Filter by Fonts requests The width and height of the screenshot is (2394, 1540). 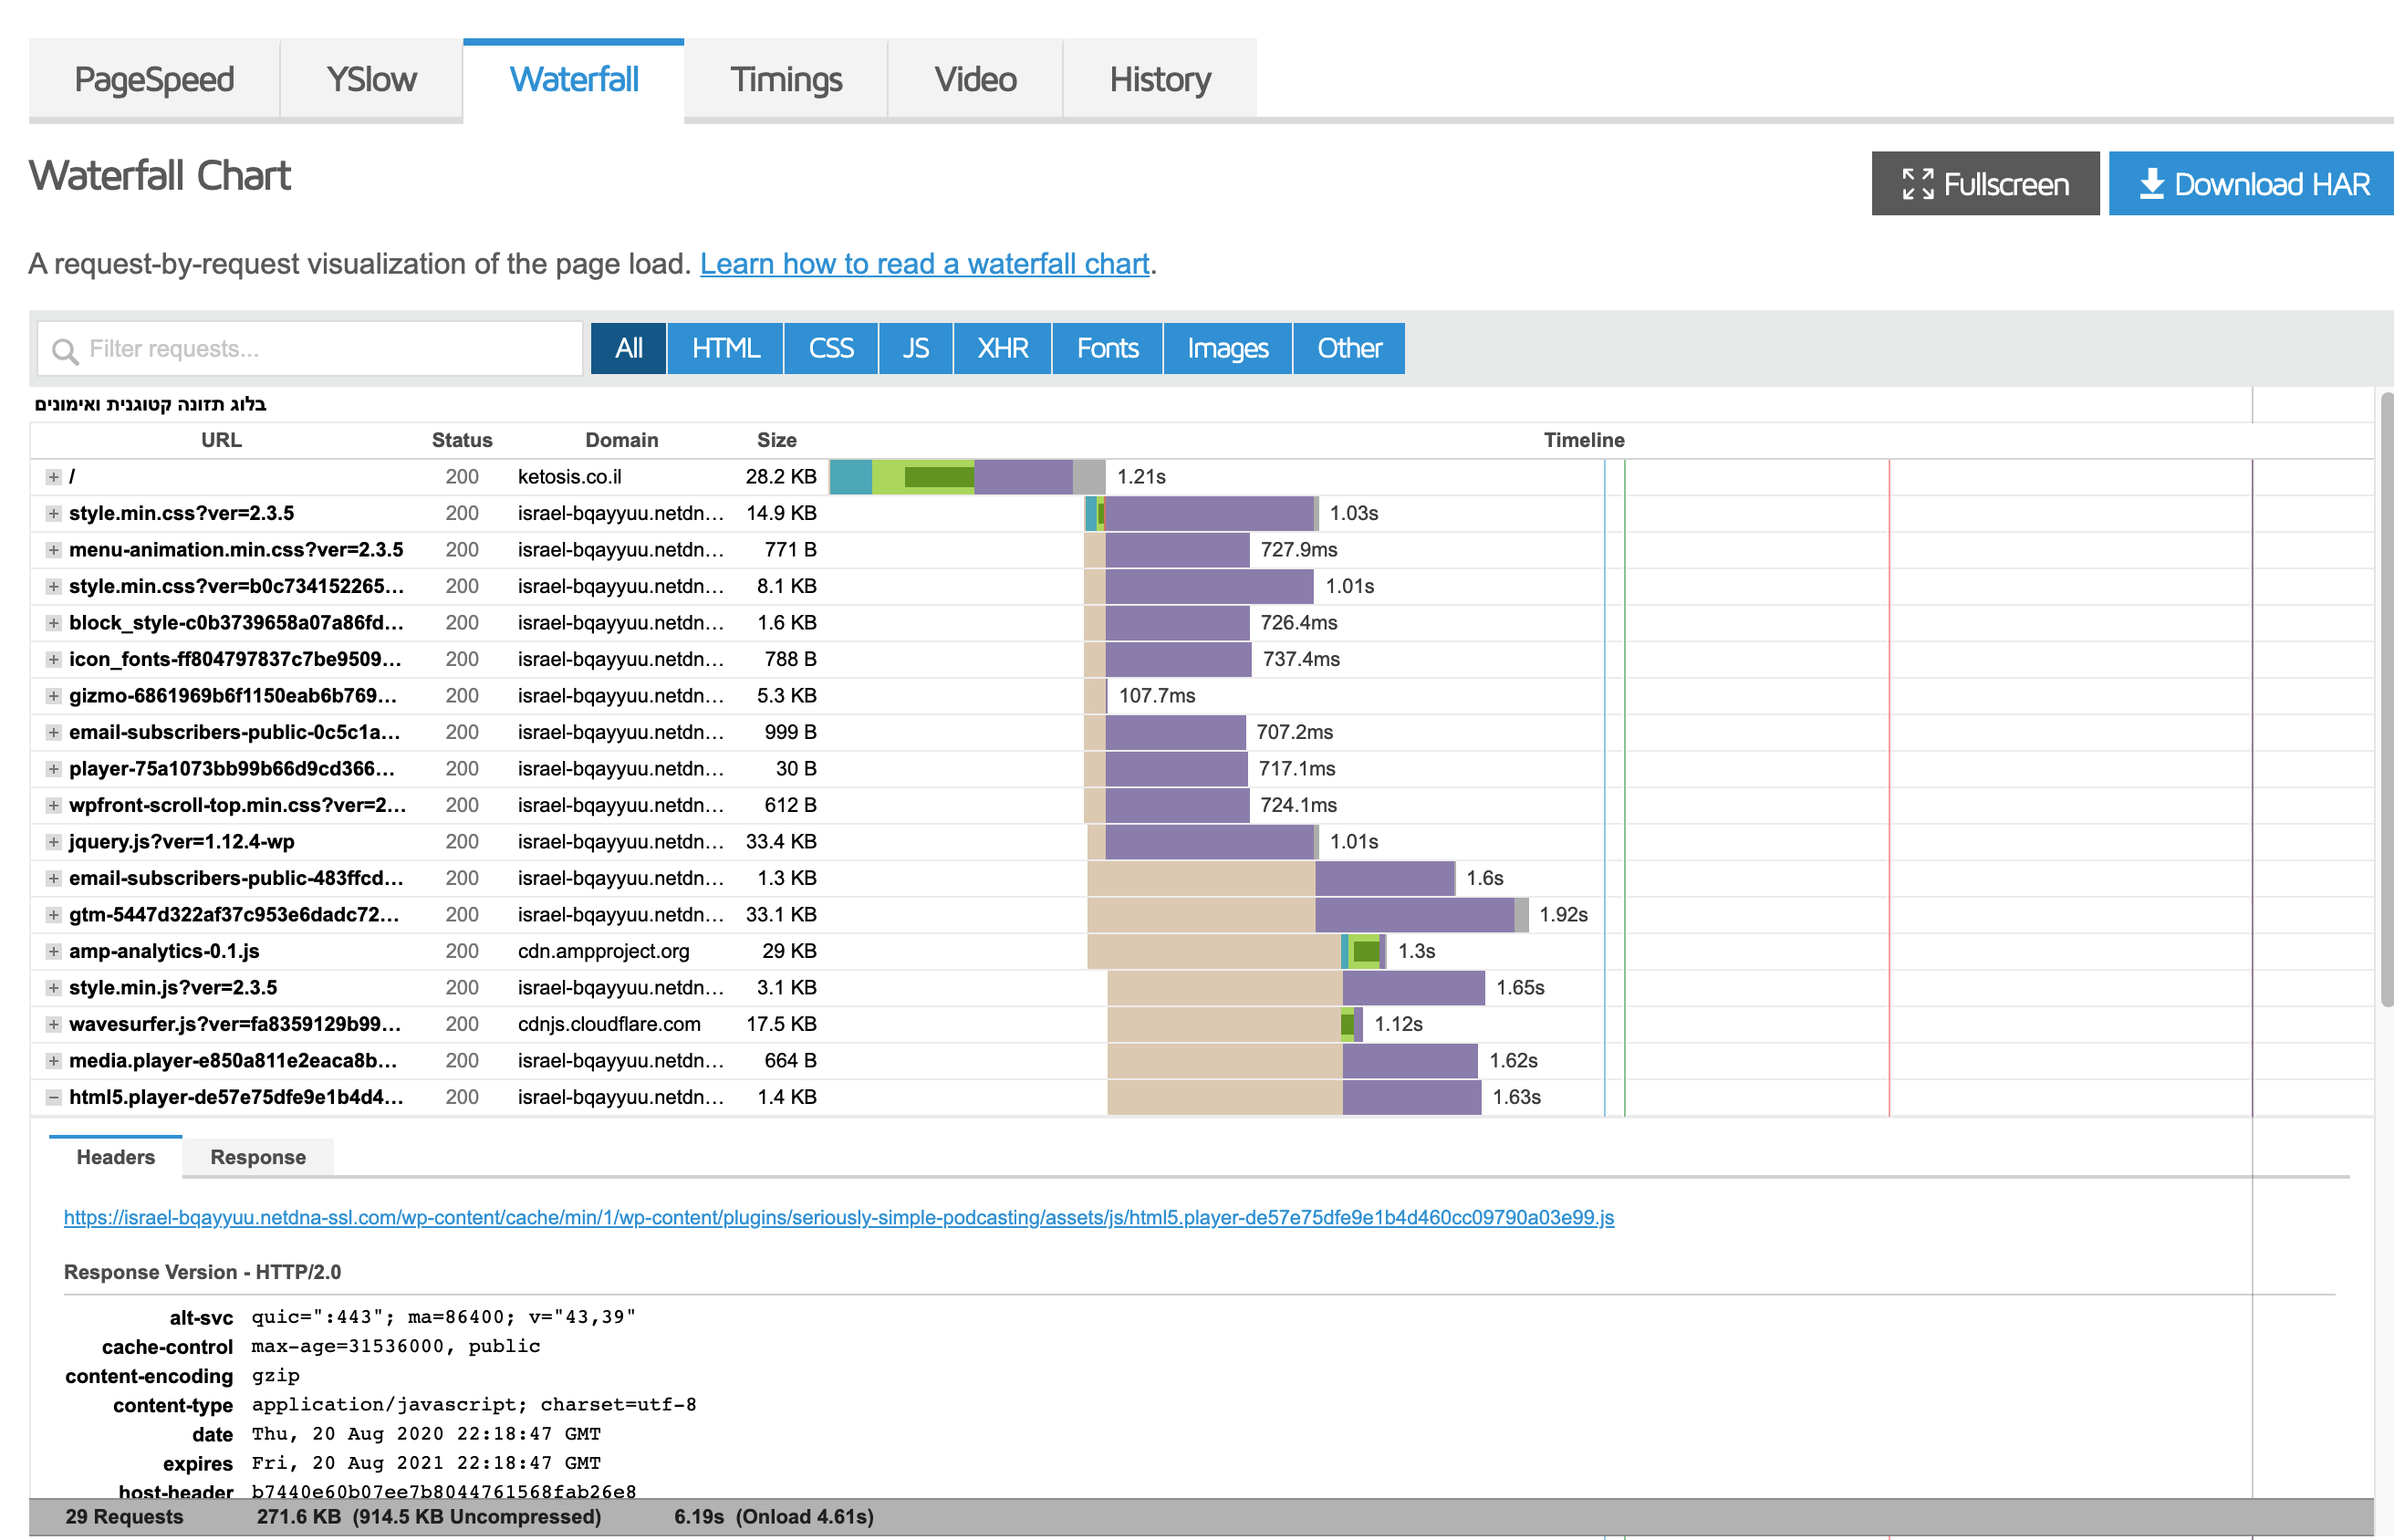[x=1107, y=348]
